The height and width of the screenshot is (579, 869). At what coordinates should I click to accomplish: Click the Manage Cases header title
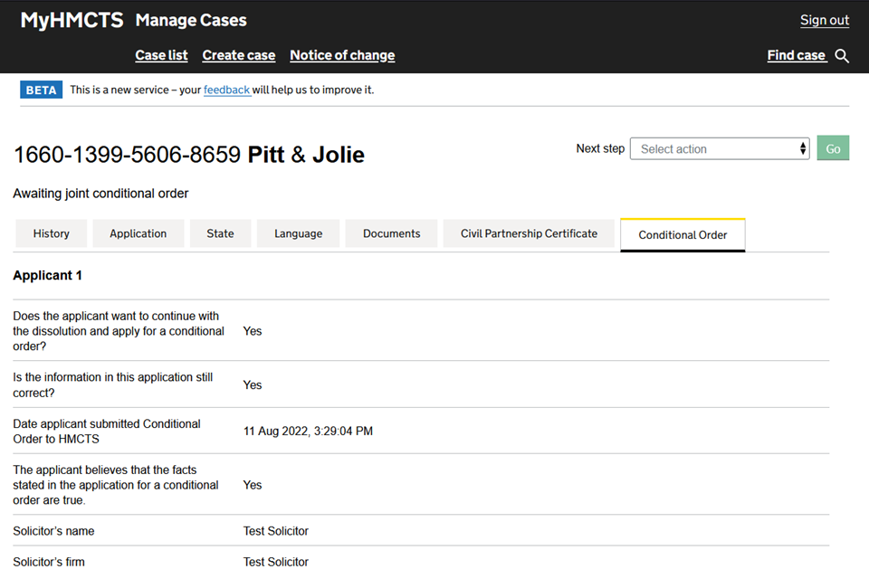pyautogui.click(x=190, y=20)
